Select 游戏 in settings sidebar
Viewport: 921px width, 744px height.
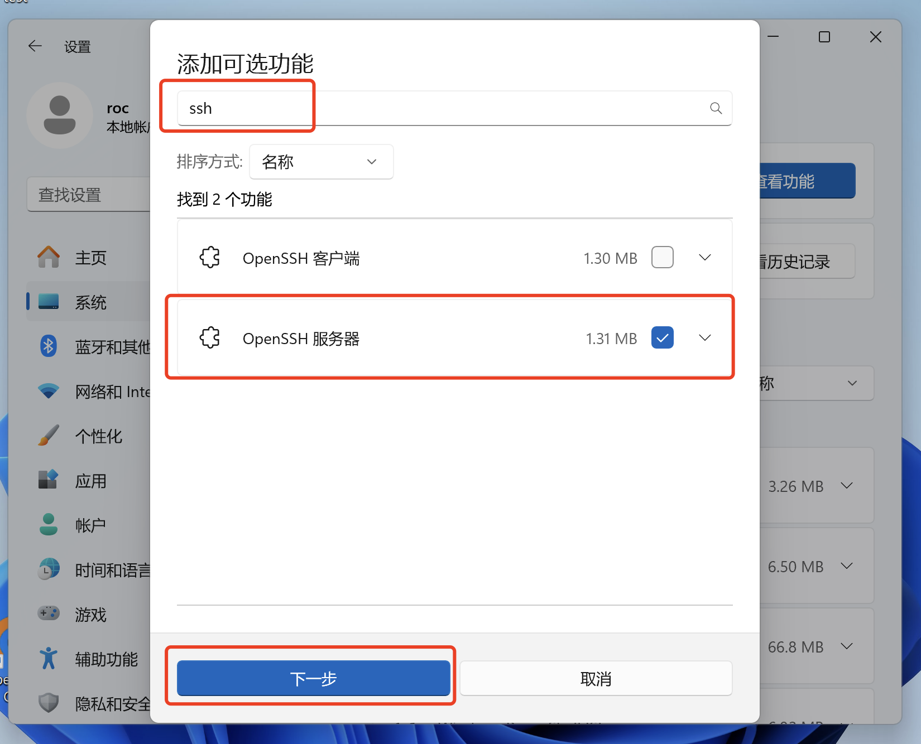click(90, 615)
